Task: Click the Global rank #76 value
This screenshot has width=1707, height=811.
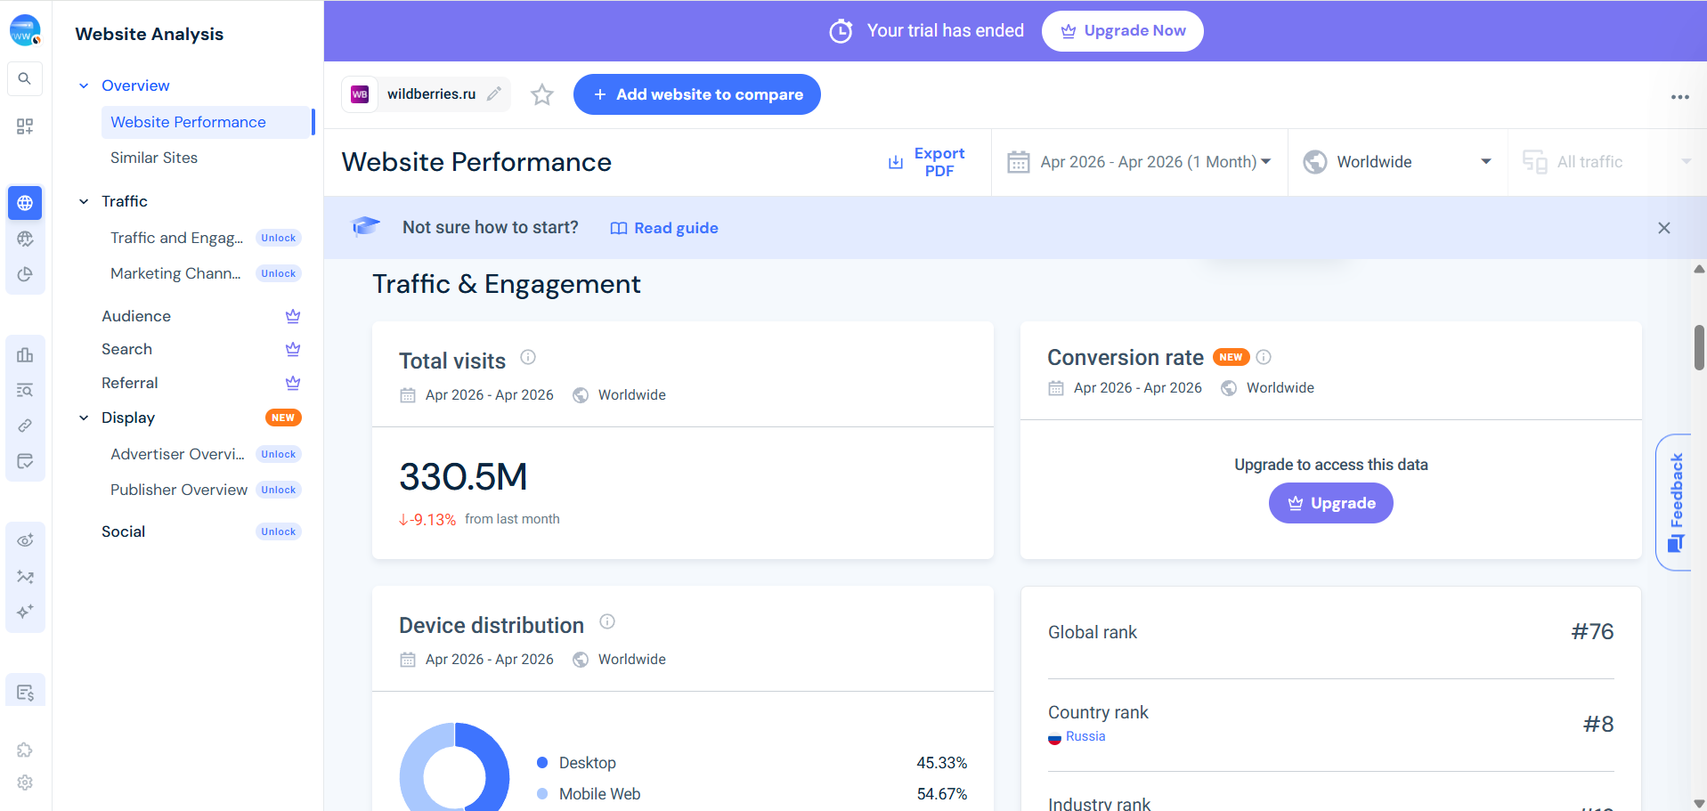Action: pos(1592,631)
